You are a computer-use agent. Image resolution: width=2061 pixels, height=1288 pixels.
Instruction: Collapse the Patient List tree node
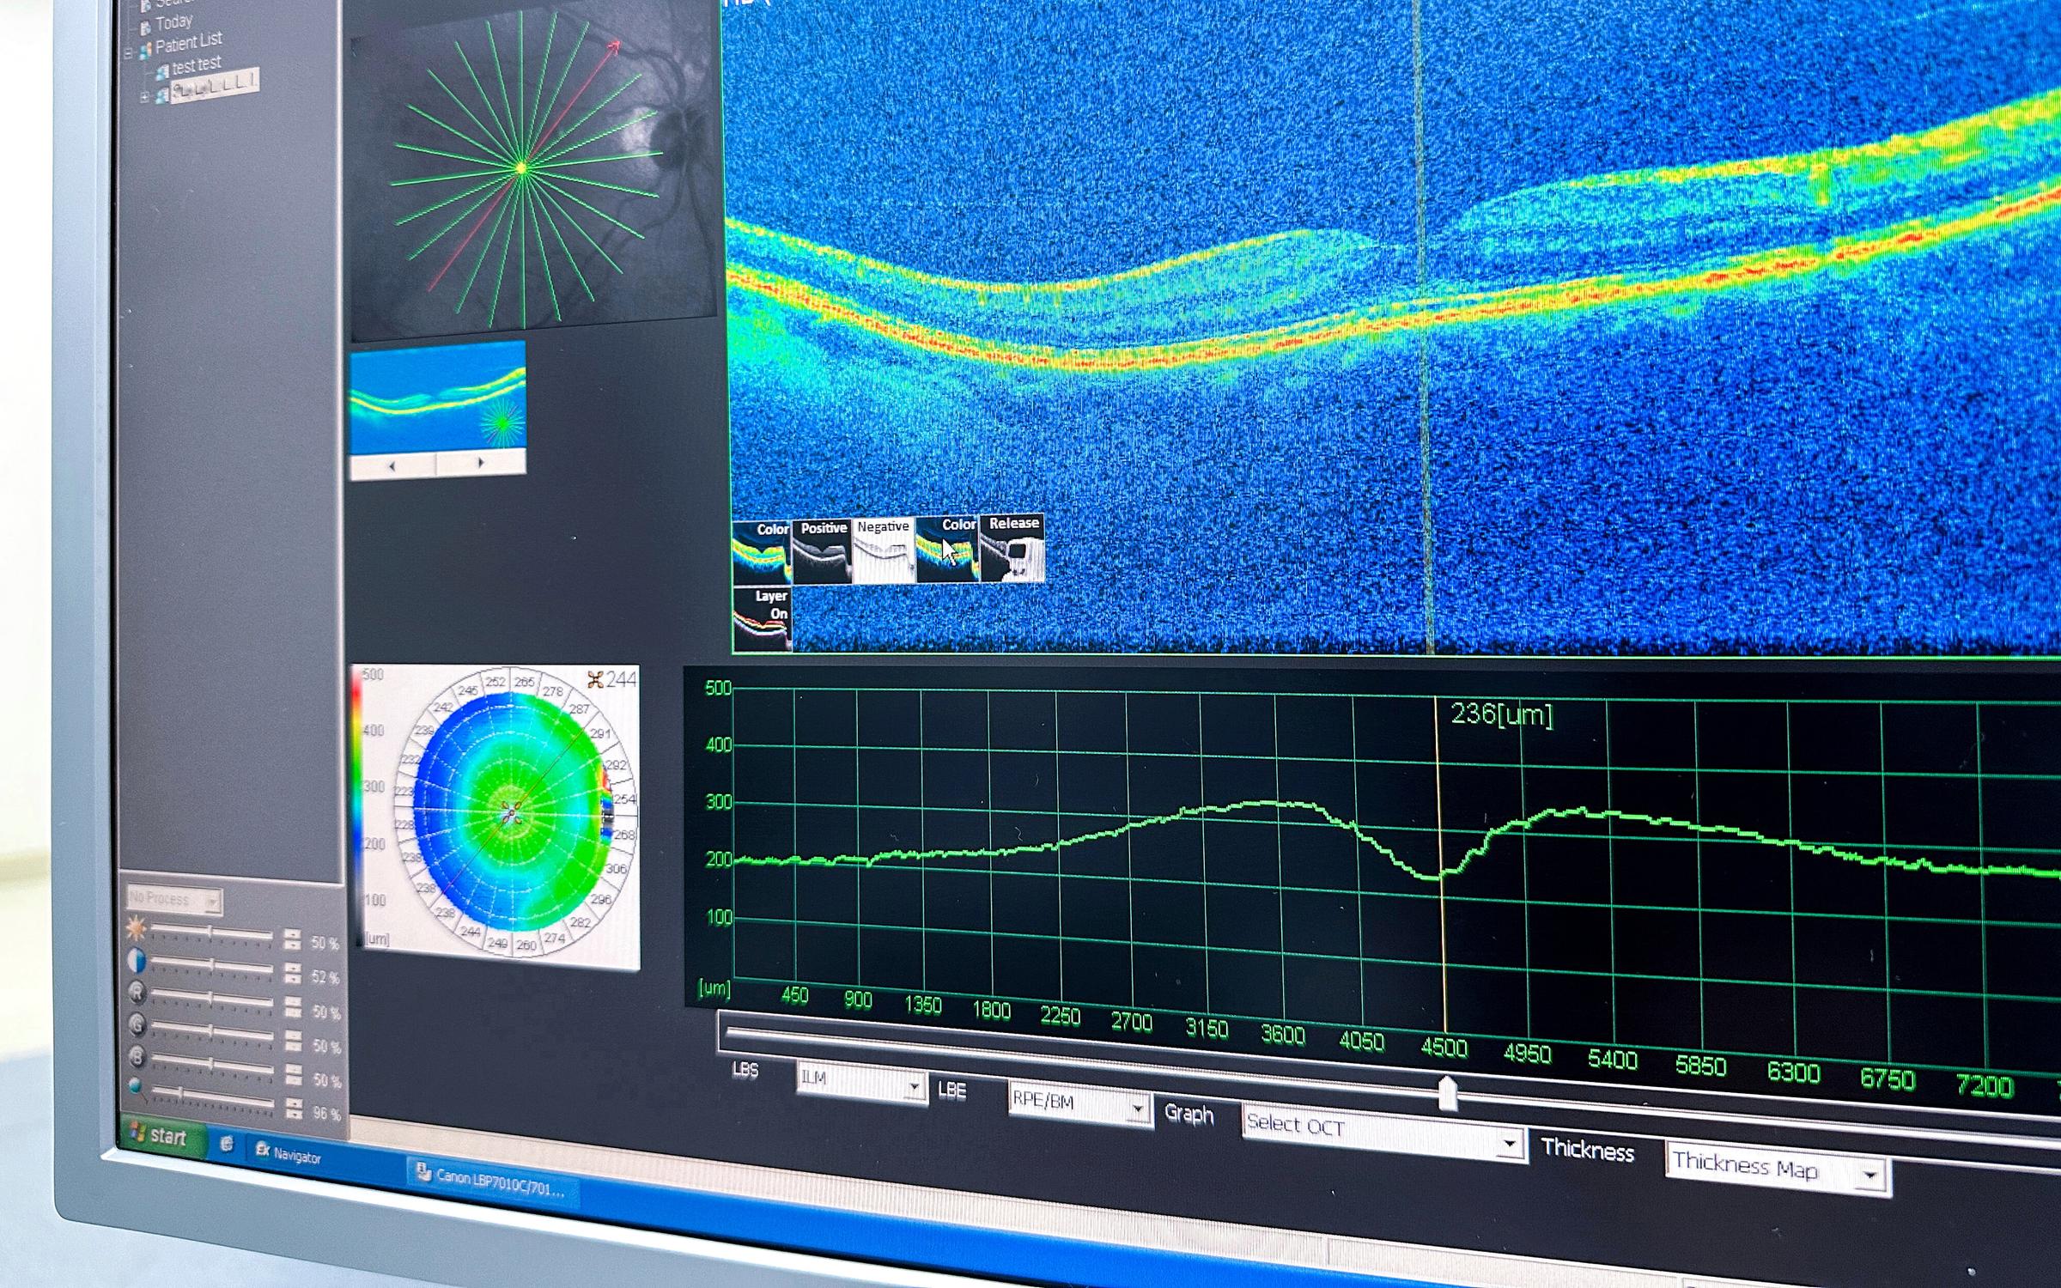pyautogui.click(x=129, y=53)
